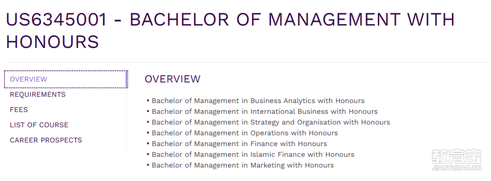Screen dimensions: 491x181
Task: Click the US6345001 Bachelor of Management title
Action: point(230,31)
